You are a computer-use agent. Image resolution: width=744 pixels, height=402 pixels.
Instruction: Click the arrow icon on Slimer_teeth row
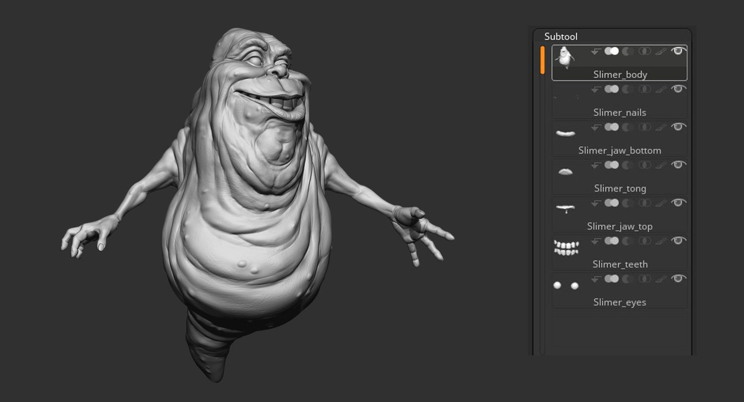click(x=596, y=241)
